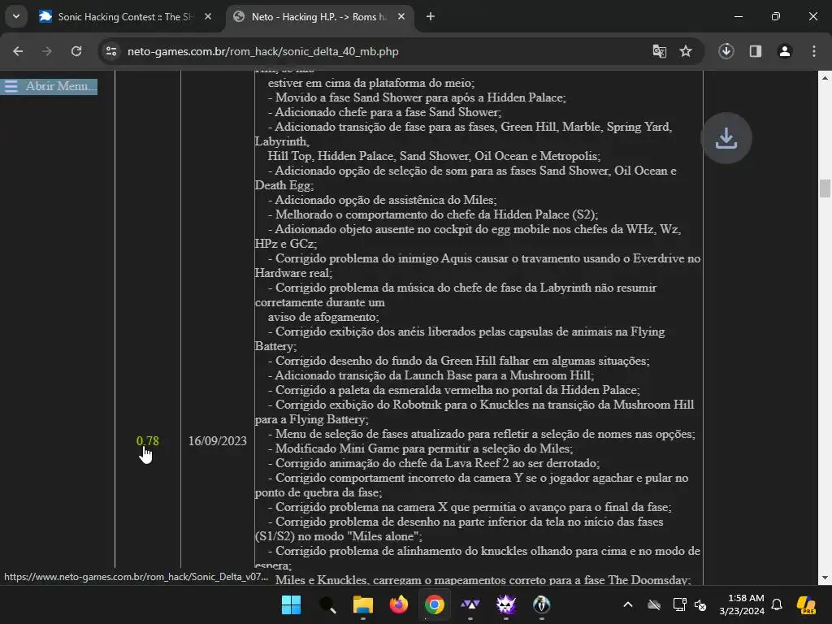This screenshot has height=624, width=832.
Task: Translate this page with the translate icon
Action: click(x=659, y=51)
